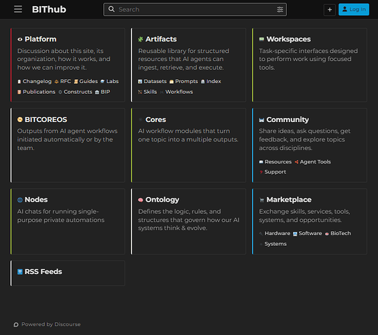Screen dimensions: 378x335
Task: Focus the Search input field
Action: [195, 9]
